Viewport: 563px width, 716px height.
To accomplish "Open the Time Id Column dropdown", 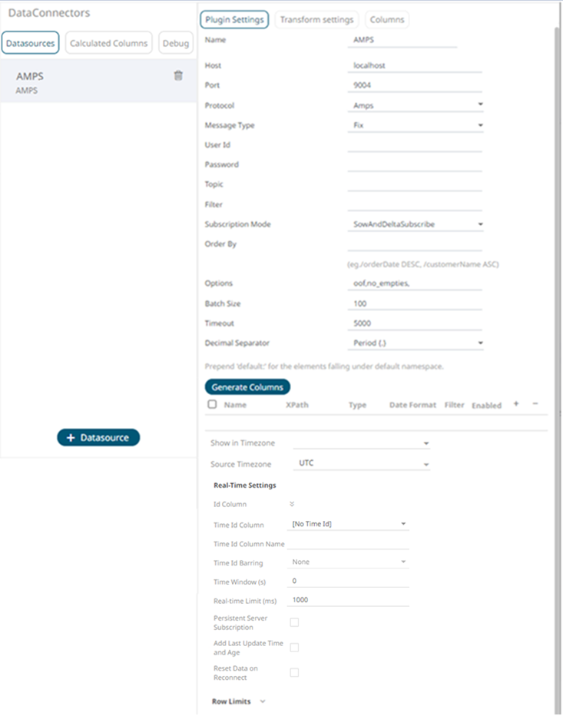I will click(348, 524).
